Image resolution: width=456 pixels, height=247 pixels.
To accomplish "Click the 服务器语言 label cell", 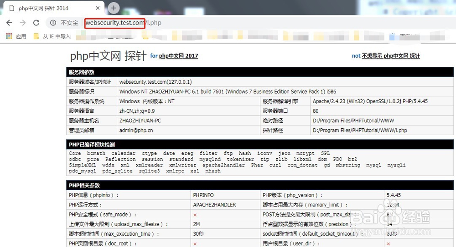I will (x=91, y=111).
